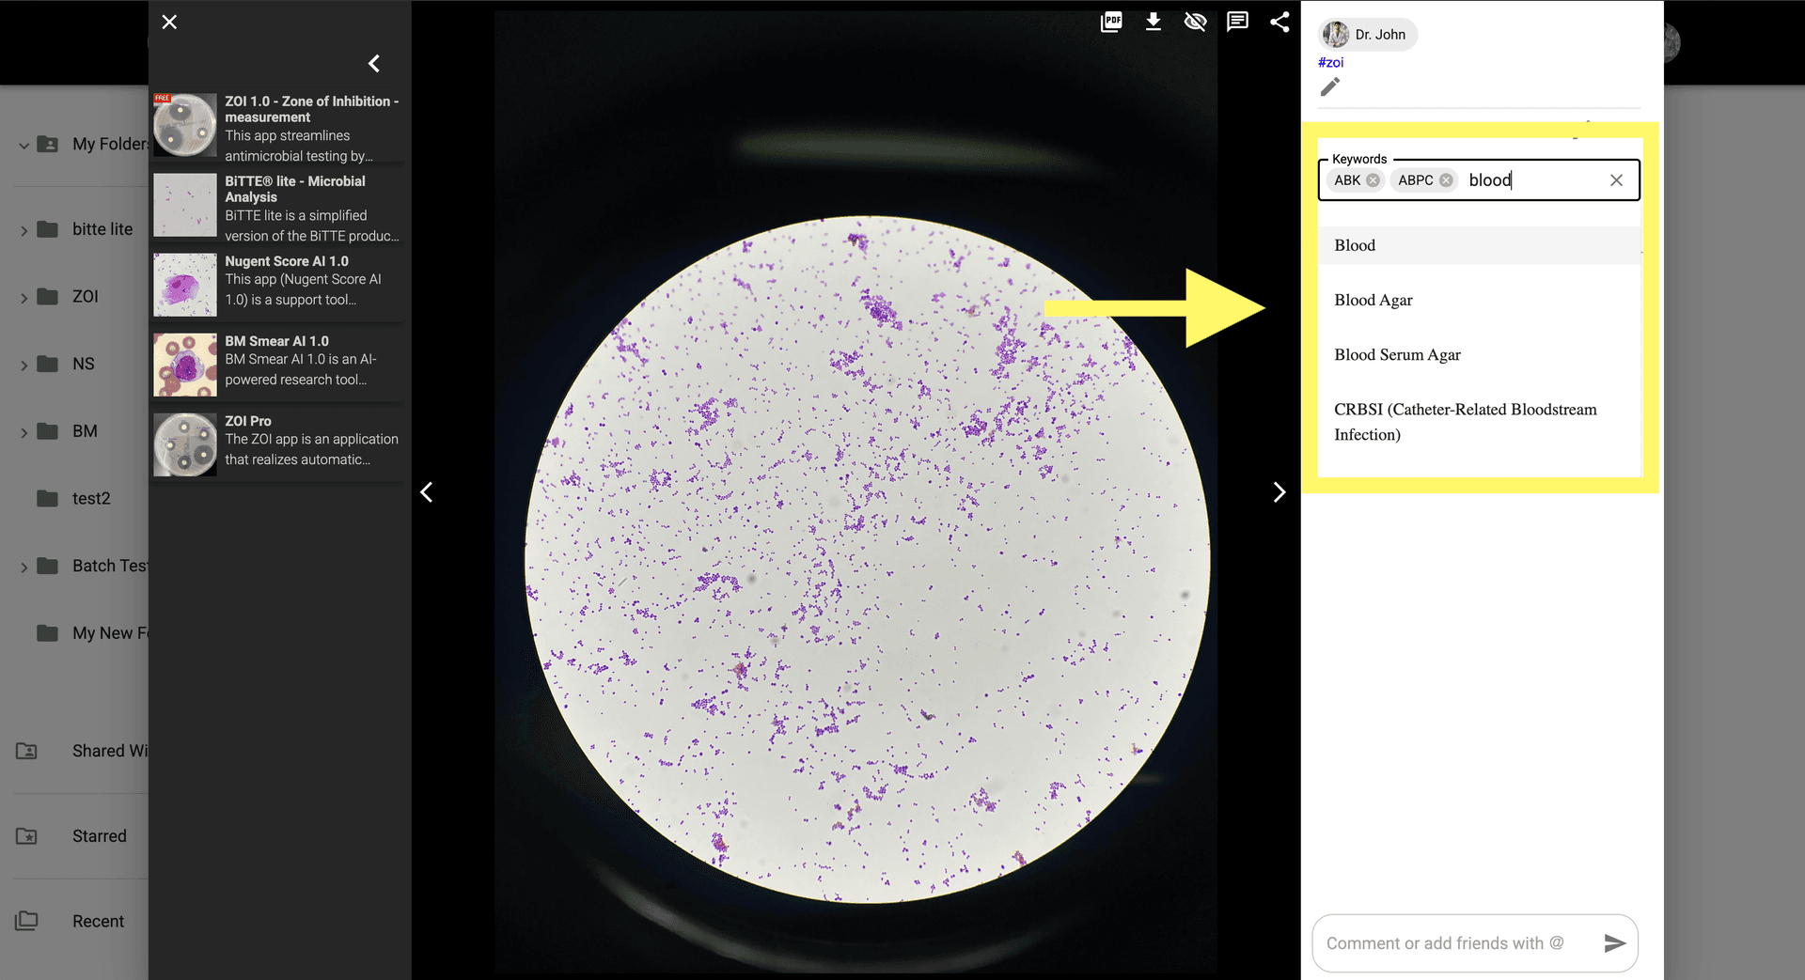The height and width of the screenshot is (980, 1805).
Task: Send the comment with arrow icon
Action: pos(1614,943)
